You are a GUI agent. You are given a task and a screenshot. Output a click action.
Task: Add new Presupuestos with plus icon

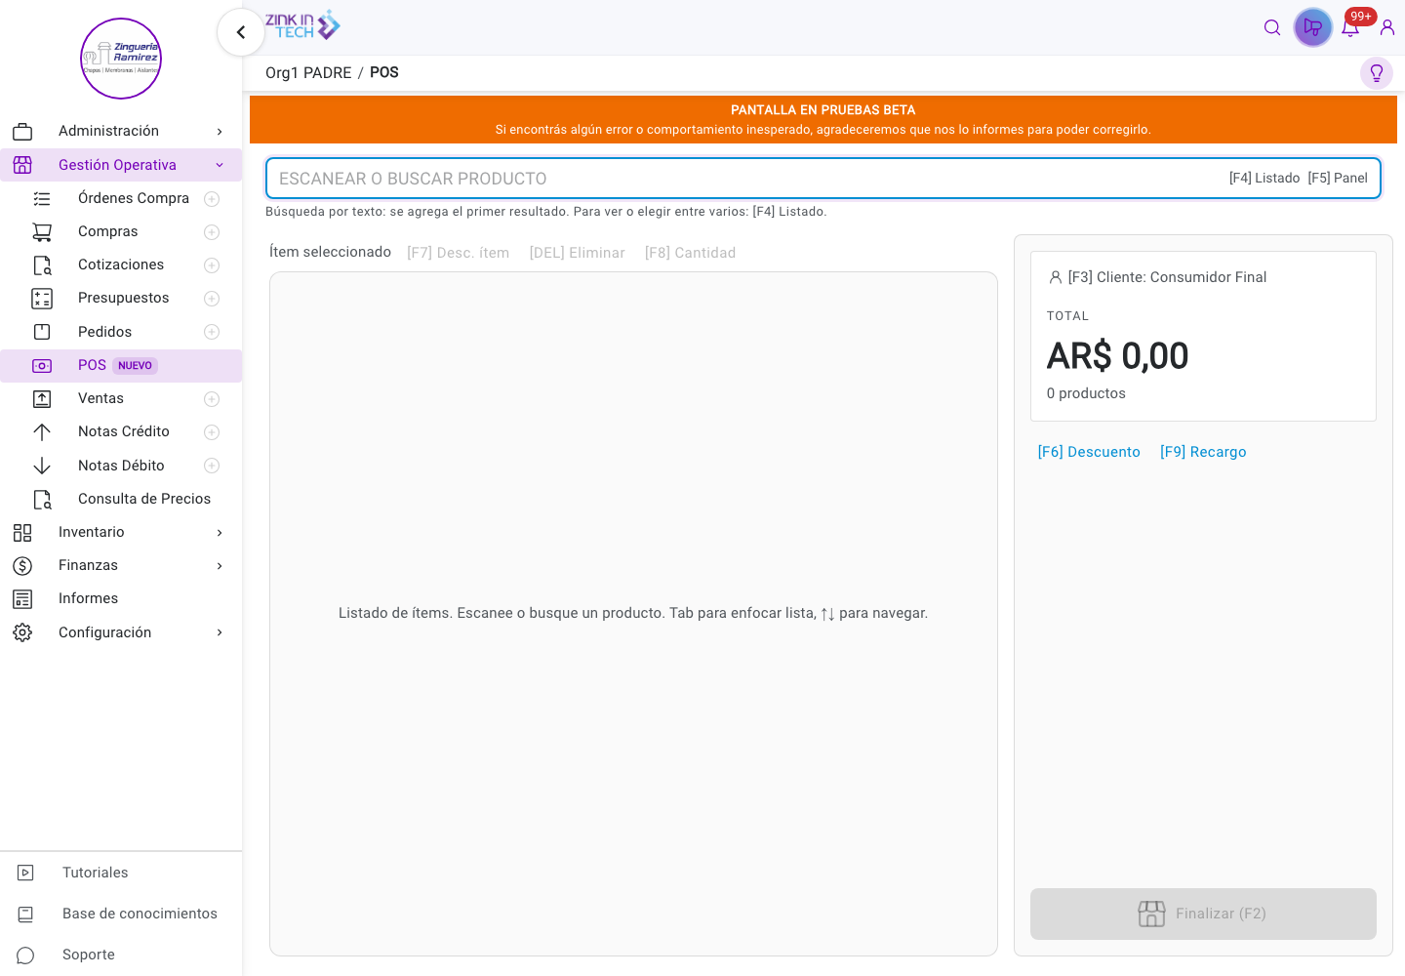212,299
